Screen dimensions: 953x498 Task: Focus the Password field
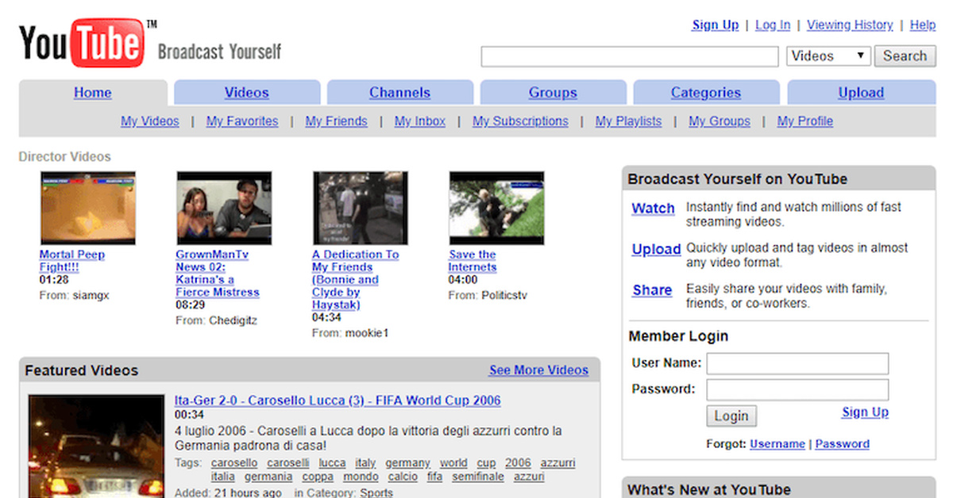797,389
